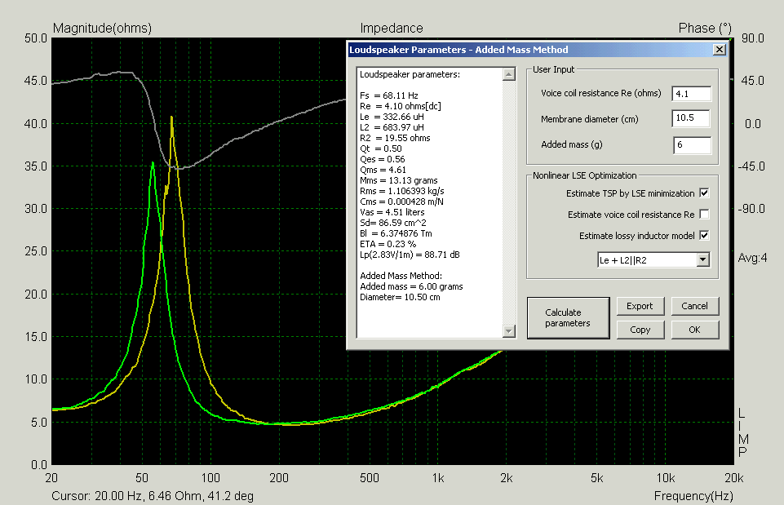This screenshot has width=784, height=505.
Task: Select the R2 = 19.55 ohms line
Action: click(395, 138)
